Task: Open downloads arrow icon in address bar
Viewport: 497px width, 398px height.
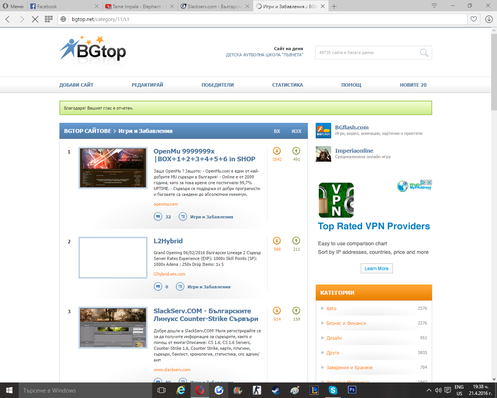Action: (489, 19)
